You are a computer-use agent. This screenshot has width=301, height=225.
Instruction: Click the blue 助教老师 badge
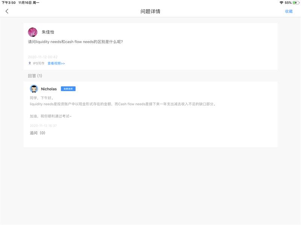pos(68,89)
